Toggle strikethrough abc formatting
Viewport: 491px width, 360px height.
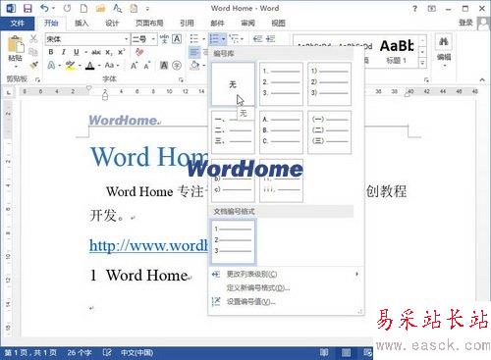click(x=96, y=52)
